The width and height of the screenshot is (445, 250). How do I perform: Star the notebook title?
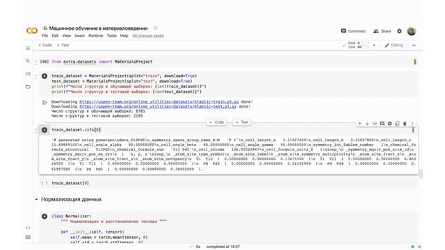(155, 28)
